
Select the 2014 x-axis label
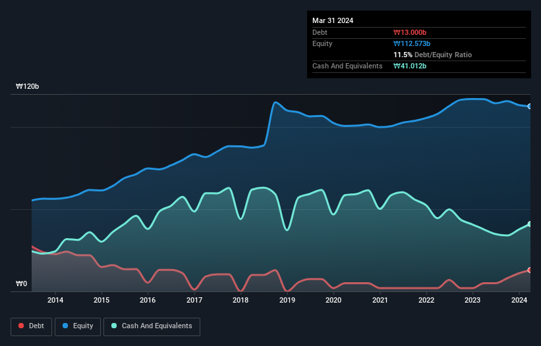point(55,300)
